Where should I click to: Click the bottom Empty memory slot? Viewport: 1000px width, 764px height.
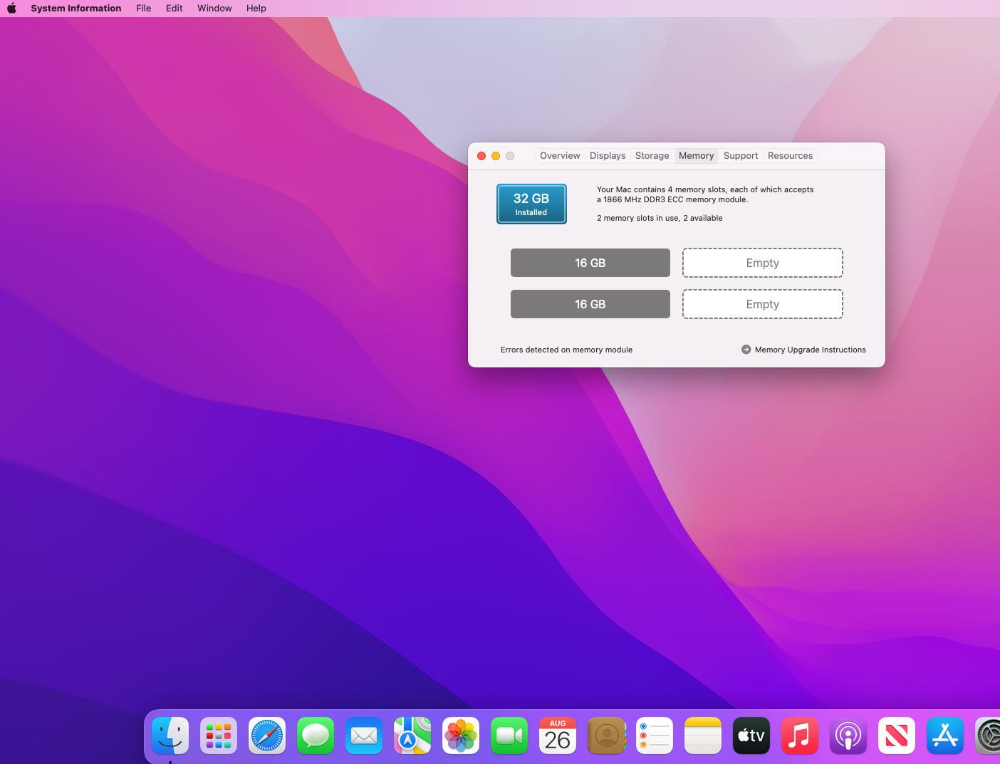coord(763,304)
